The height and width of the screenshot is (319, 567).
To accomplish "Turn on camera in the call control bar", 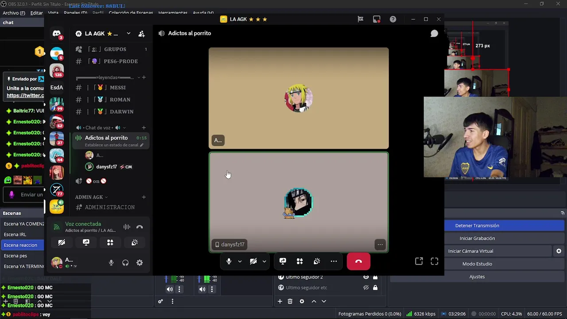I will (x=253, y=261).
